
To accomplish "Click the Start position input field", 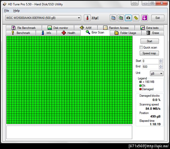I will tap(150, 61).
